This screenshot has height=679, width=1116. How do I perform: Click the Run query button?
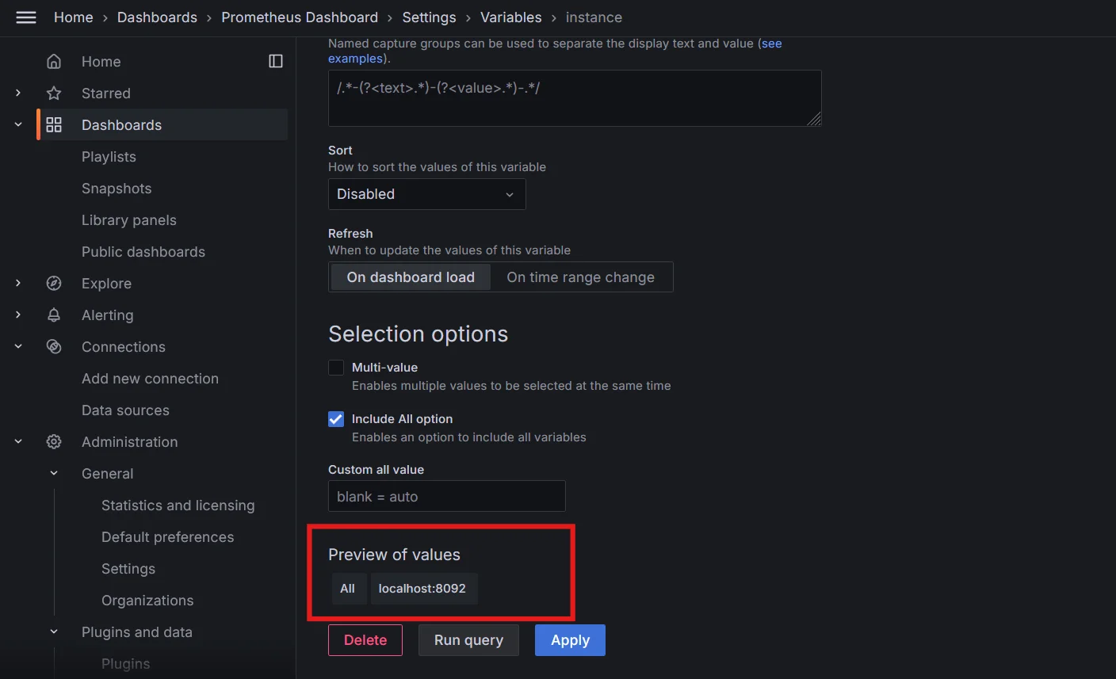click(468, 640)
